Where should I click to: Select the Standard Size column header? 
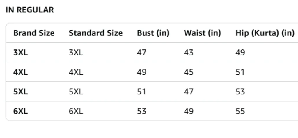[95, 33]
